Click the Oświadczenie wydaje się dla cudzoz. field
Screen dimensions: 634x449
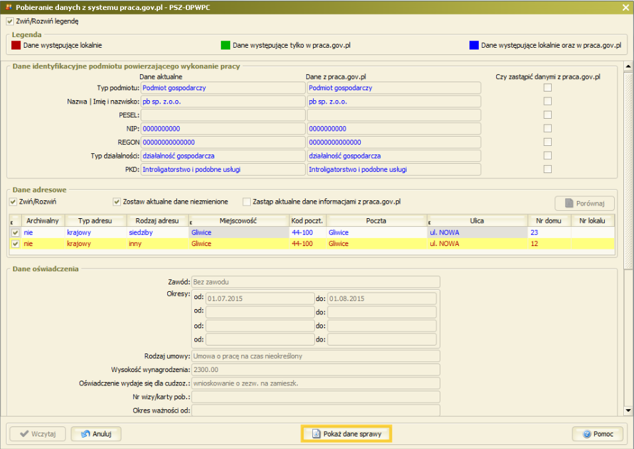(316, 383)
